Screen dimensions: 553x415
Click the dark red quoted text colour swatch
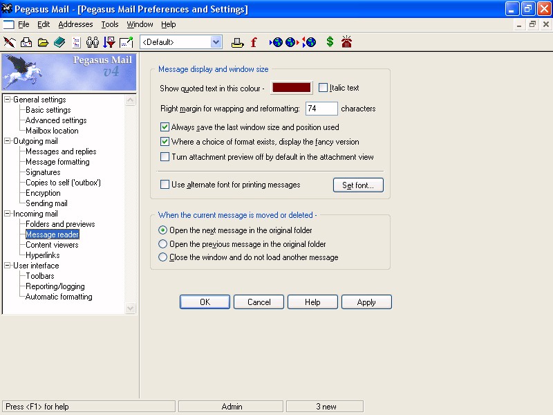(x=291, y=88)
